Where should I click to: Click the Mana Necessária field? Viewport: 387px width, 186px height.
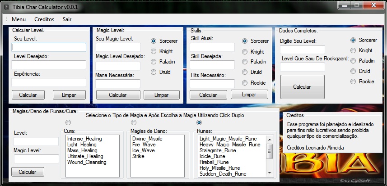(118, 84)
